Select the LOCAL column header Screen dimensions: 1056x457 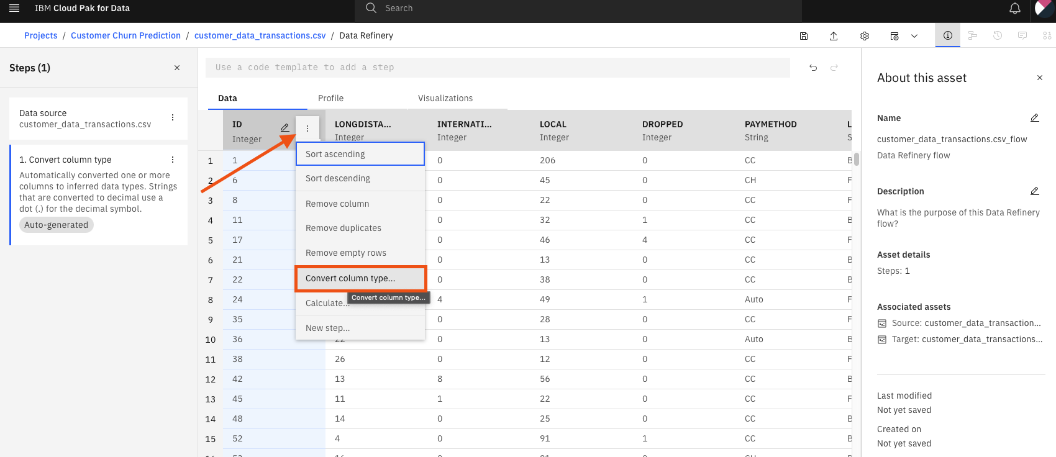tap(581, 130)
